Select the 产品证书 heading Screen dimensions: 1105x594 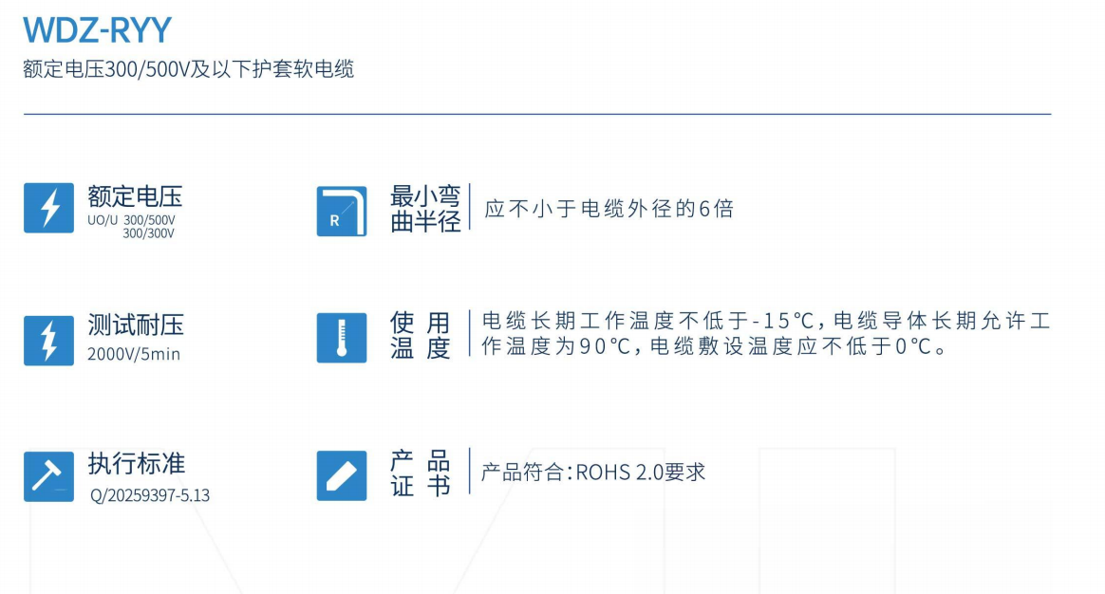click(x=420, y=473)
